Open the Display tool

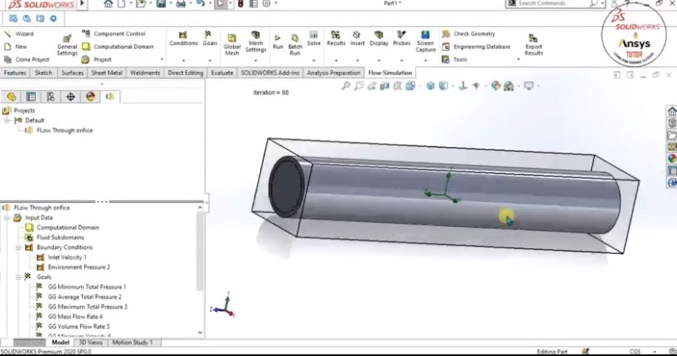pos(379,38)
